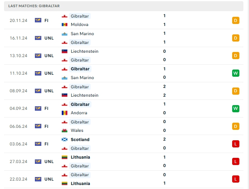This screenshot has height=189, width=249.
Task: Click the FI label for 06.06.24 match
Action: point(47,126)
